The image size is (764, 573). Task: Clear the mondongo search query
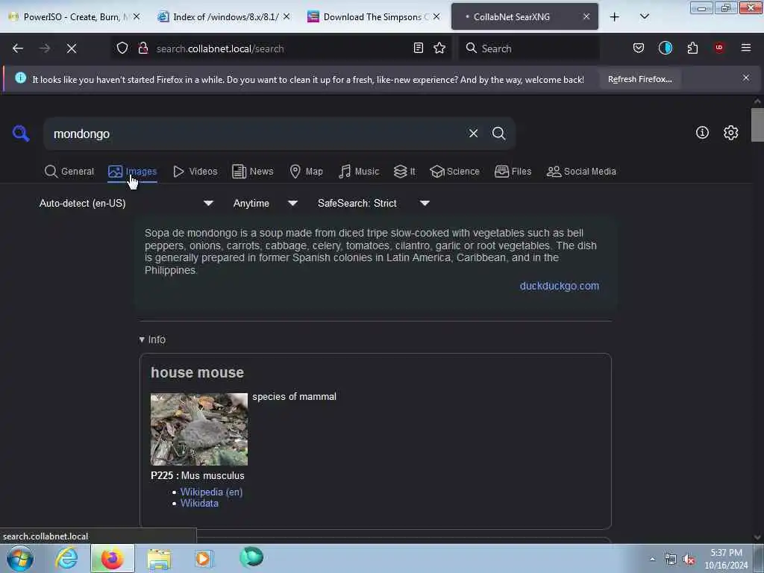473,133
